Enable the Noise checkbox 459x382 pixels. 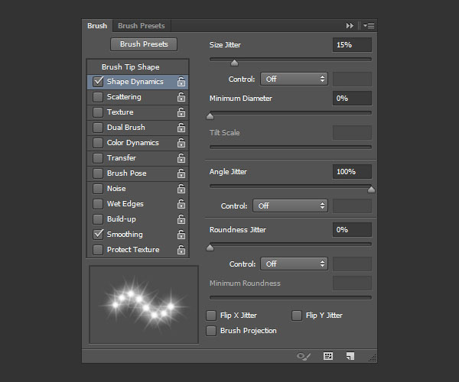click(x=98, y=189)
